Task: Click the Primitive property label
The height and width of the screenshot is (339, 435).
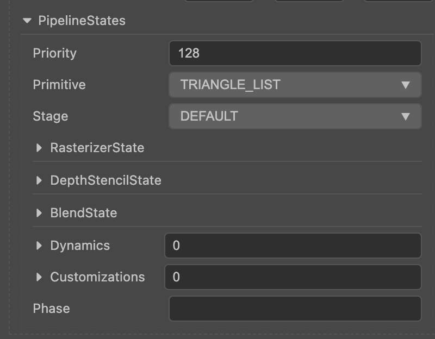Action: (59, 85)
